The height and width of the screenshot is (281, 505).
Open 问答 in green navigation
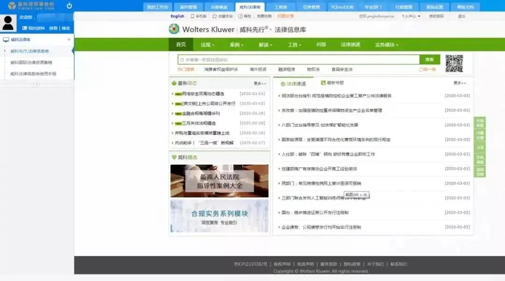(x=321, y=45)
